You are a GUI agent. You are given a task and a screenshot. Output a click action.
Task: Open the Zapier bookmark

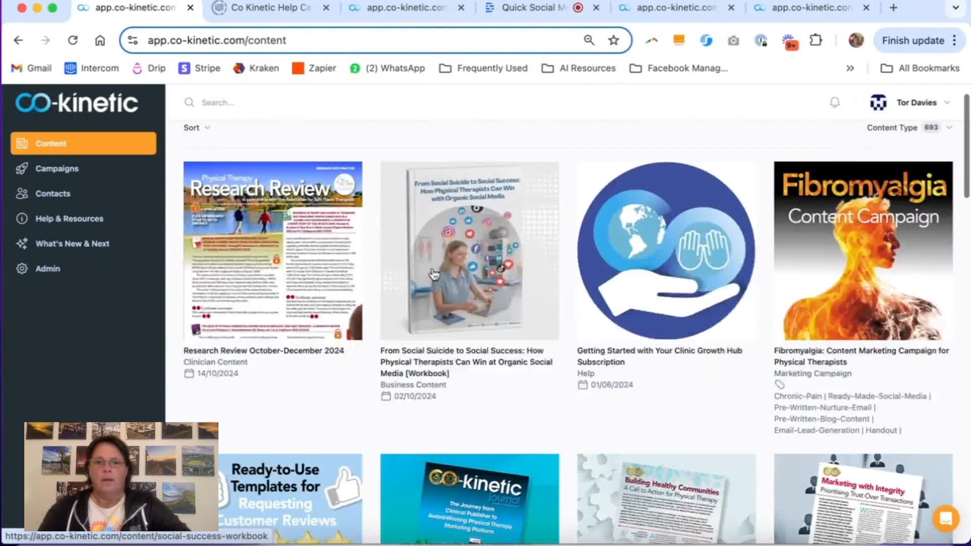[x=314, y=68]
